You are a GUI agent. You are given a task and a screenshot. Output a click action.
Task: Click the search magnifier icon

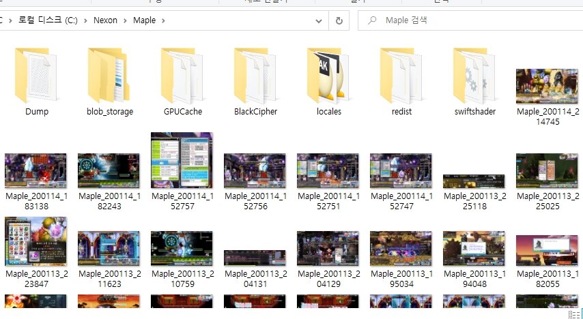coord(372,20)
